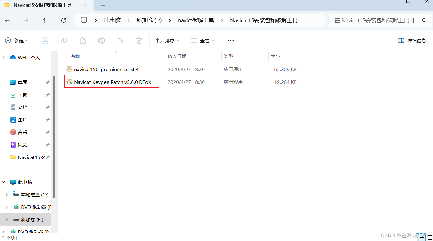Select file navicat150_premium_cs_x64
433x241 pixels.
pyautogui.click(x=106, y=69)
